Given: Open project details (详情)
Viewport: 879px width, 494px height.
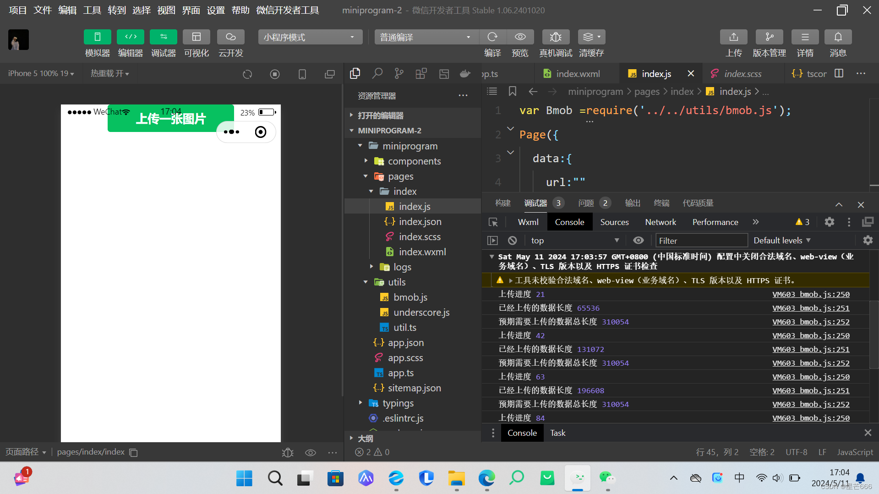Looking at the screenshot, I should [805, 37].
